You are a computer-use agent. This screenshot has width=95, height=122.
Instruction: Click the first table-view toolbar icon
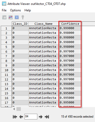(4, 17)
